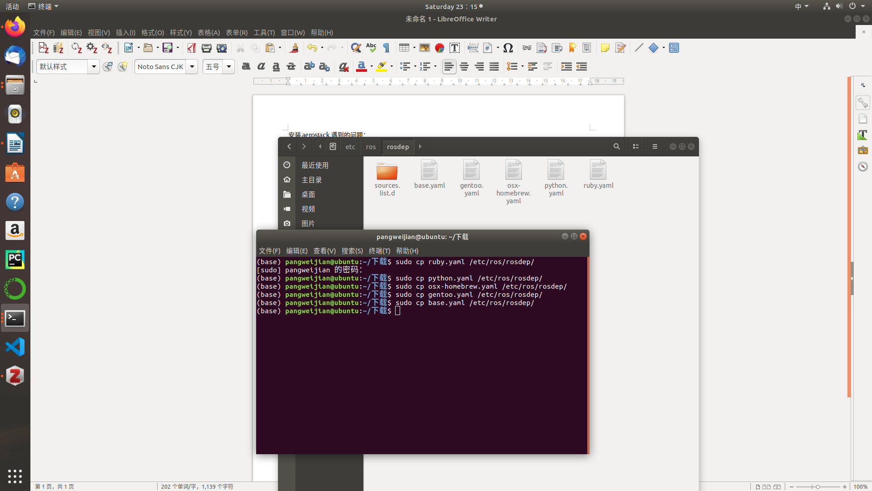Click etc path button in file manager
This screenshot has width=872, height=491.
tap(350, 147)
